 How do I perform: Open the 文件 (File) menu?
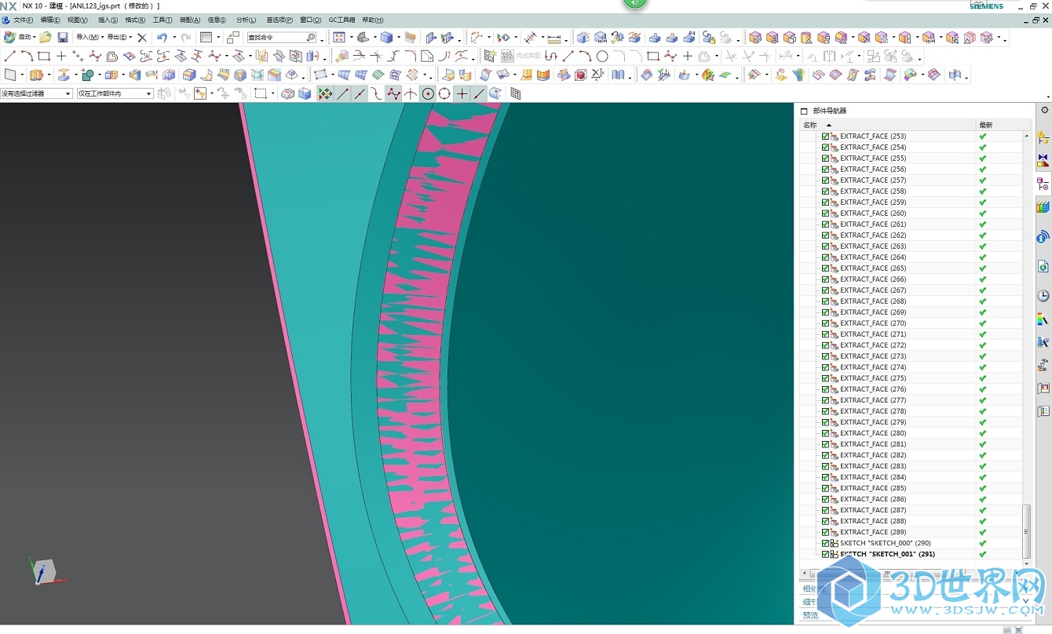click(24, 20)
